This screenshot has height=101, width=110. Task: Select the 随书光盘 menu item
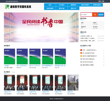(62, 8)
